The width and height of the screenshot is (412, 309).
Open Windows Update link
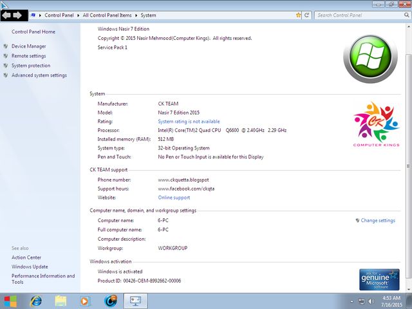click(x=30, y=267)
